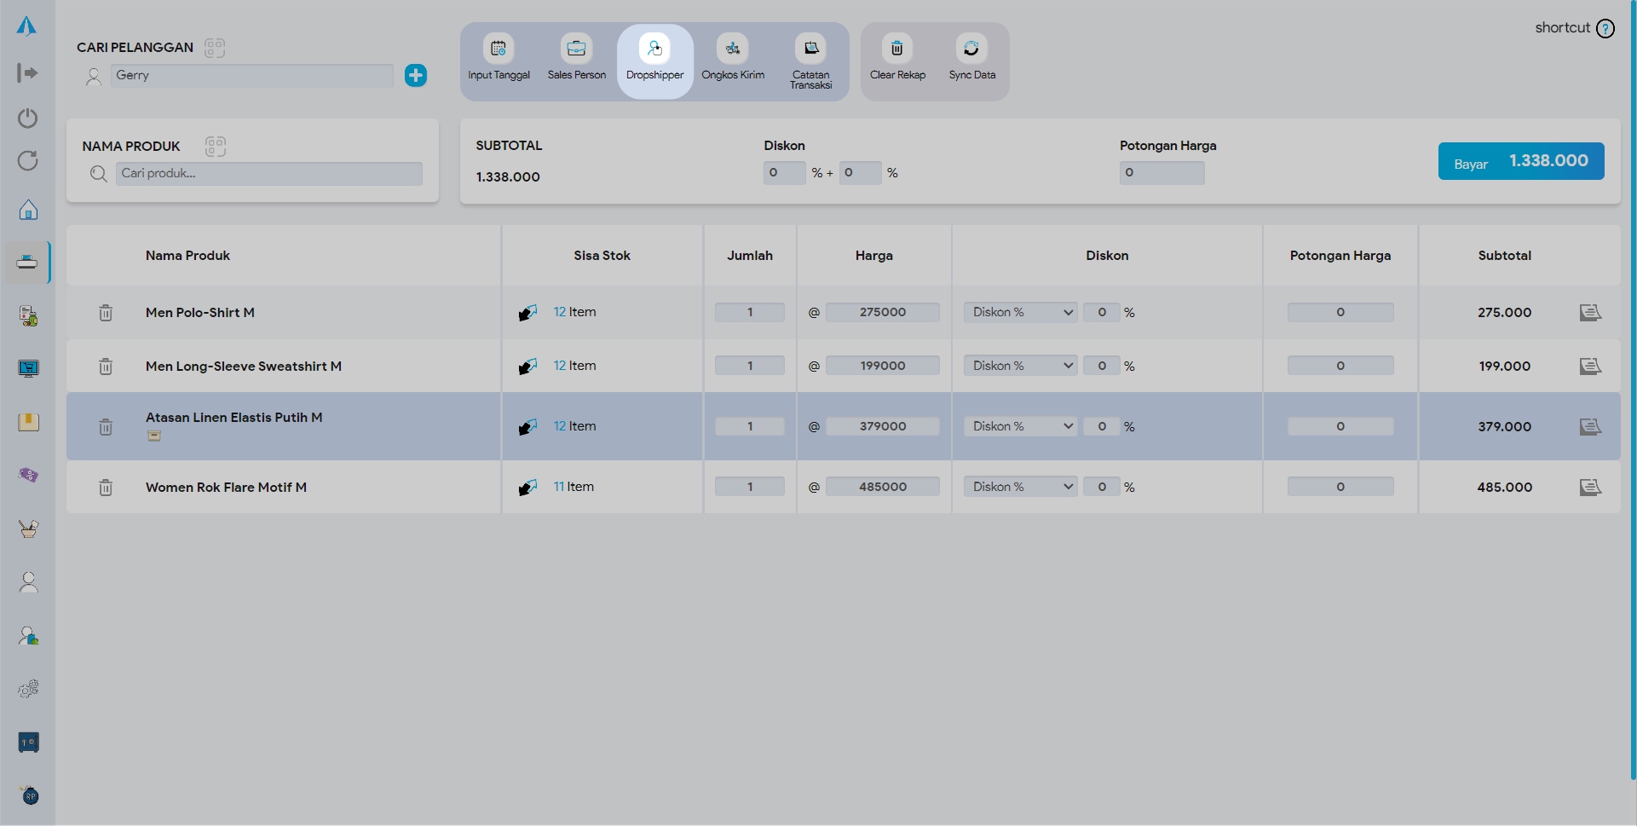The image size is (1637, 826).
Task: Select the Dropshipper toolbar tab
Action: click(654, 61)
